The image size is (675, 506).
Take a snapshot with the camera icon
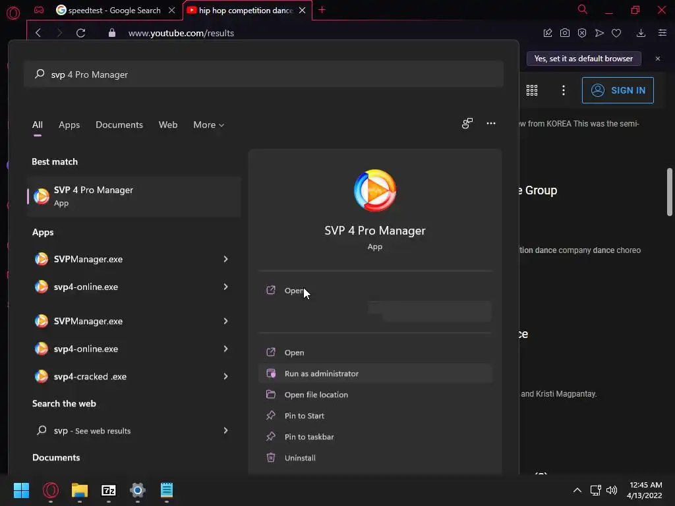565,33
